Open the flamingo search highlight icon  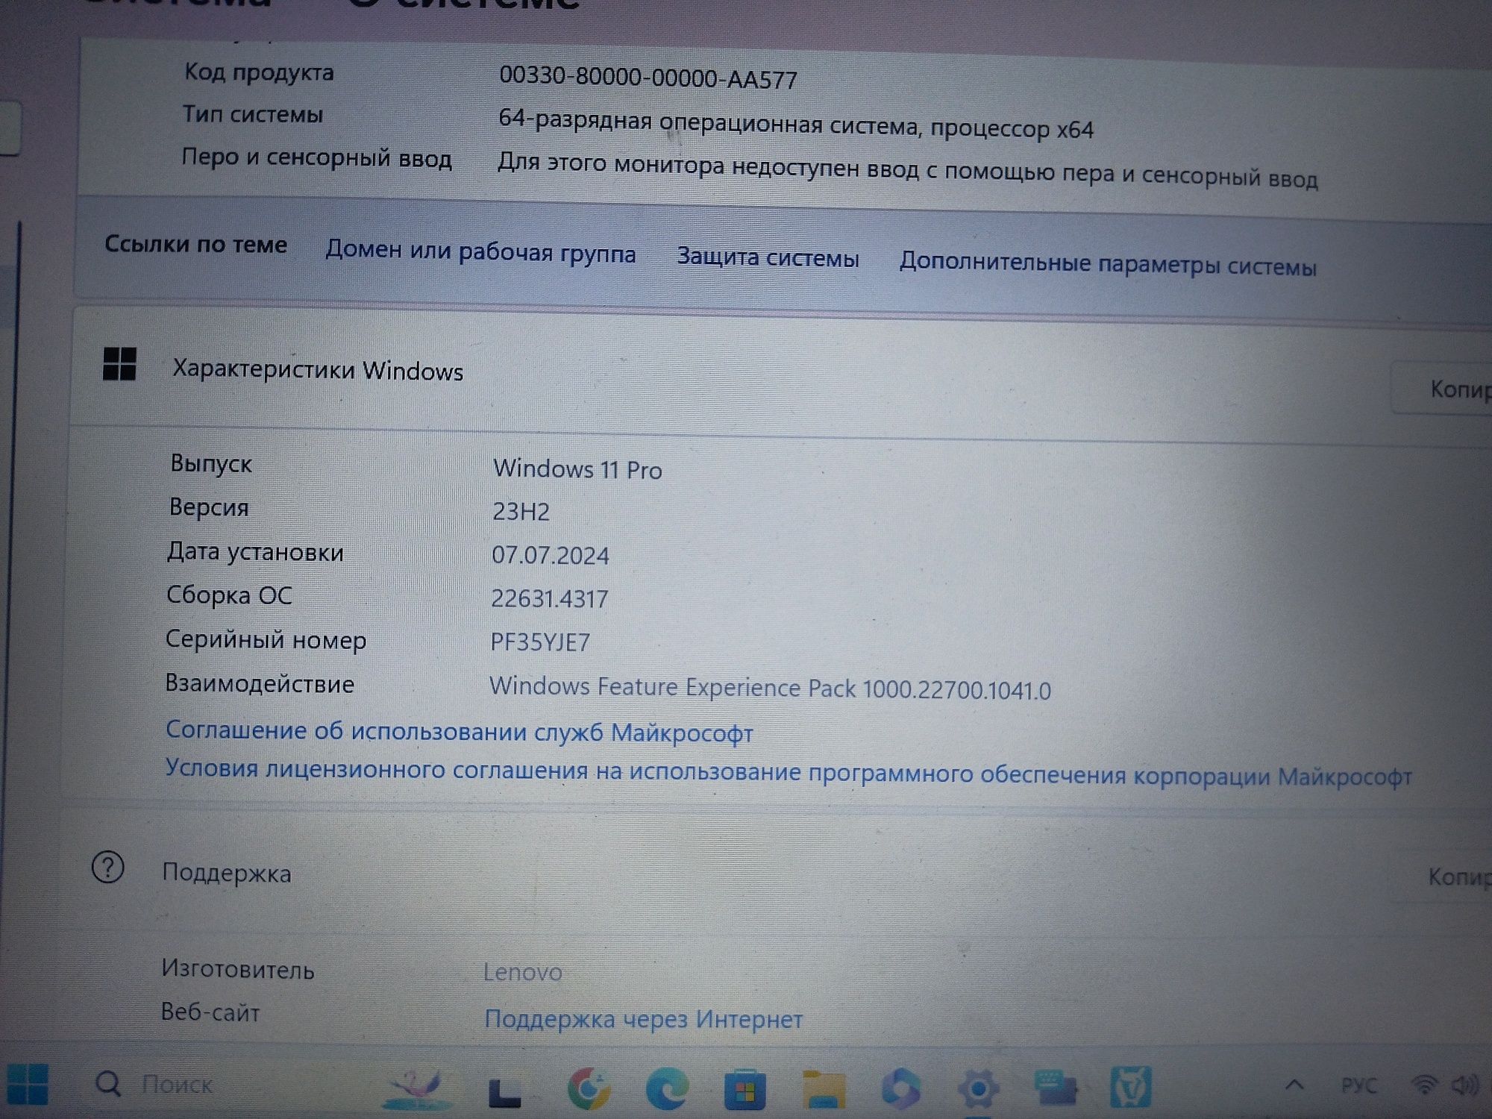pyautogui.click(x=416, y=1088)
